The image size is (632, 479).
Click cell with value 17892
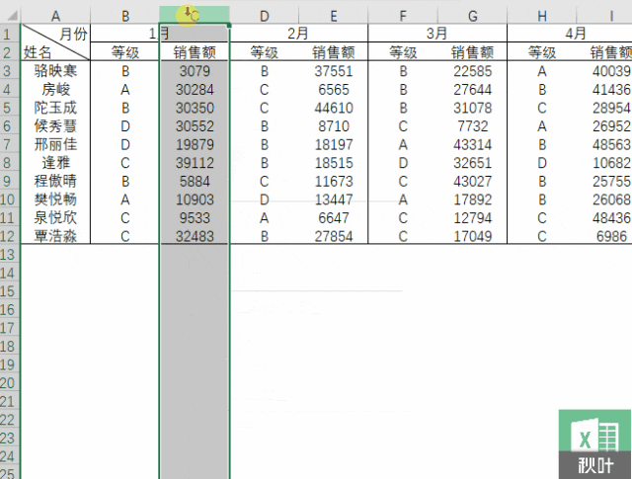tap(472, 200)
